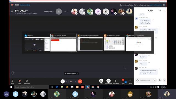Expand camera options arrow
Viewport: 176px width, 99px height.
(x=75, y=81)
